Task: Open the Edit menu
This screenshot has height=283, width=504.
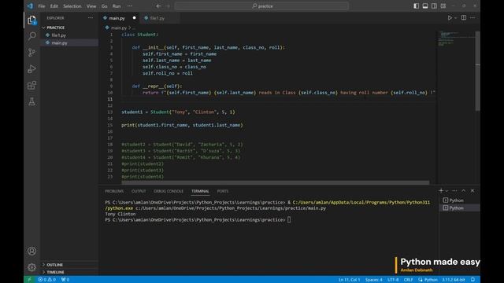Action: (x=54, y=6)
